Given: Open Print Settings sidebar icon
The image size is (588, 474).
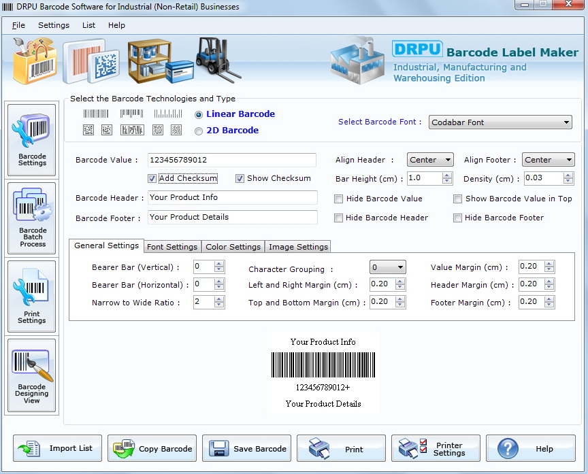Looking at the screenshot, I should tap(31, 297).
